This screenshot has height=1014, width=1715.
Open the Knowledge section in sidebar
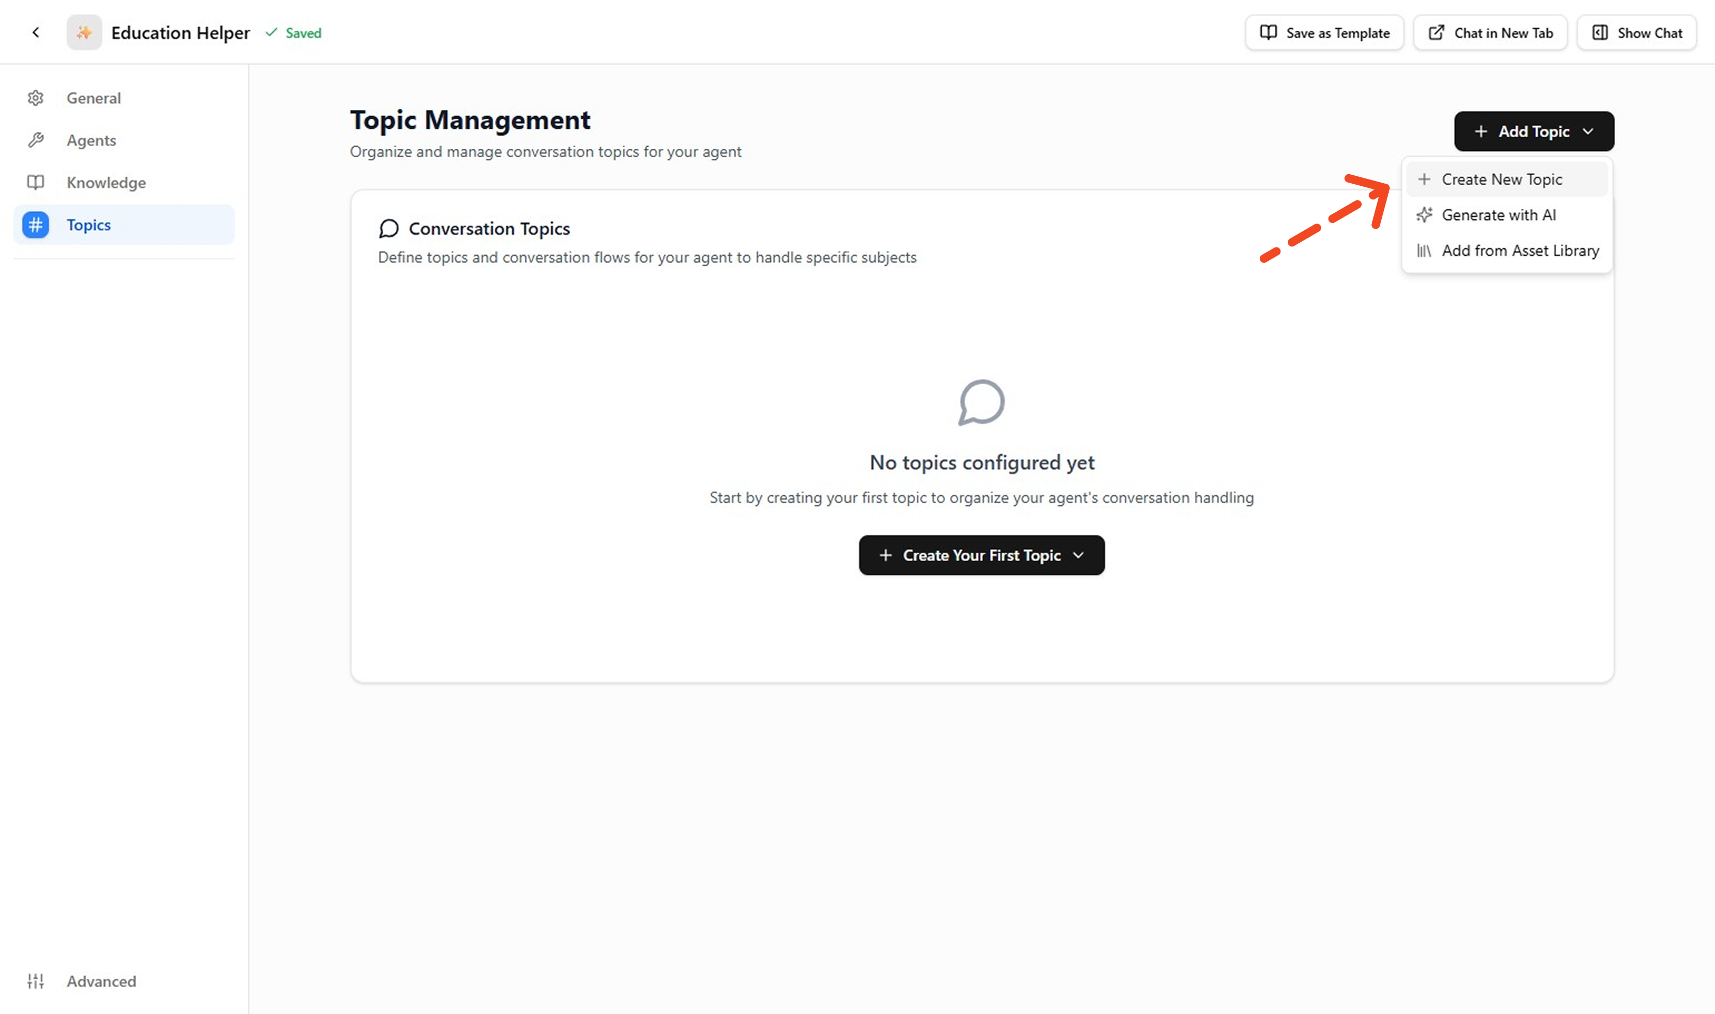click(x=106, y=183)
